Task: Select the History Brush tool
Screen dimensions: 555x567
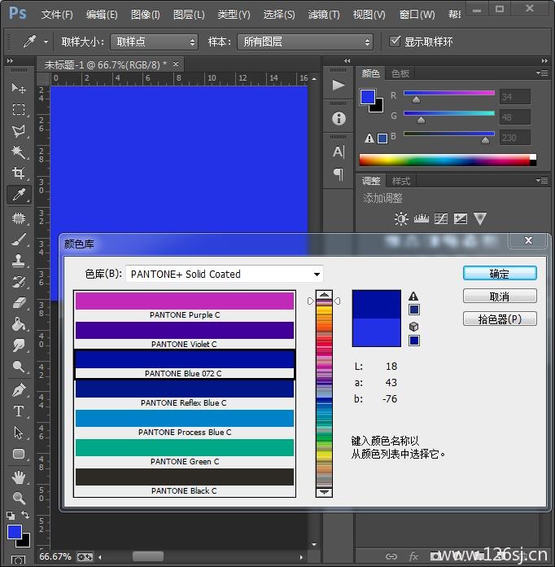Action: pyautogui.click(x=19, y=282)
